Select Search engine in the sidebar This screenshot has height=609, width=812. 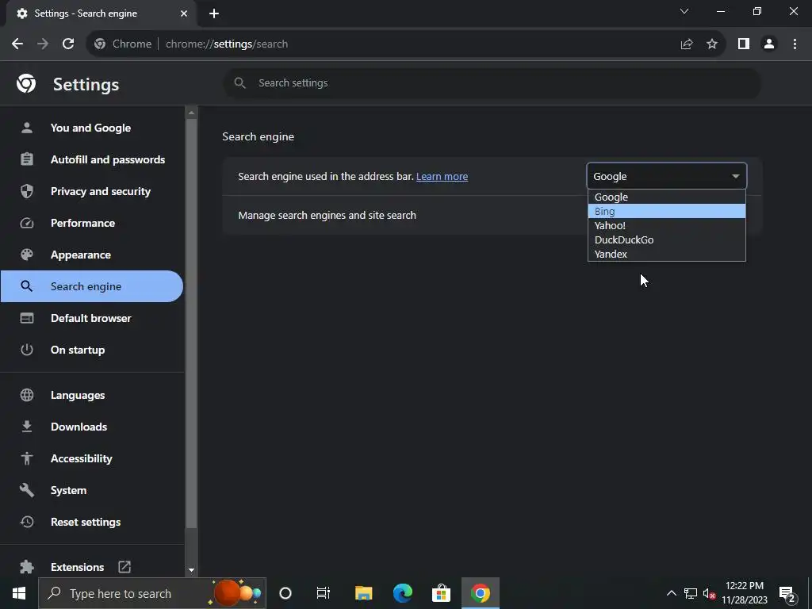click(92, 286)
